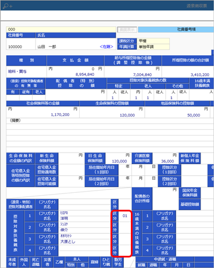Click the 単独年調 year-end adjustment value

pos(153,47)
